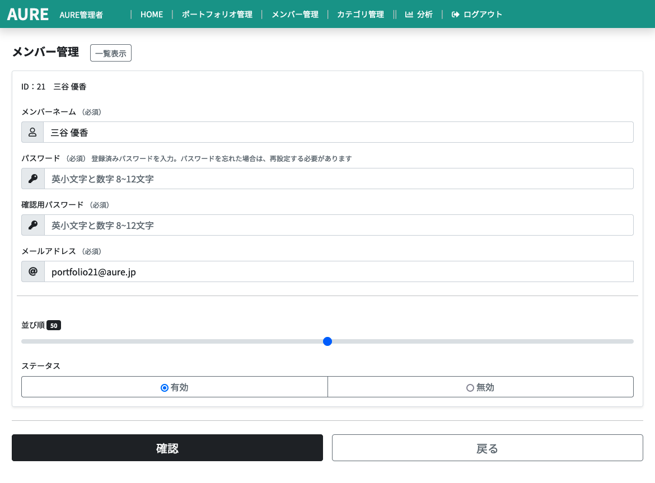Image resolution: width=655 pixels, height=483 pixels.
Task: Click key icon beside confirmation password field
Action: (33, 226)
